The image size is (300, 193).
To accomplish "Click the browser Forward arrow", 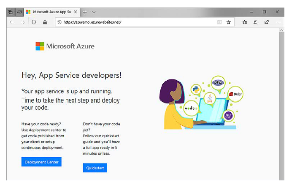I will pyautogui.click(x=23, y=22).
